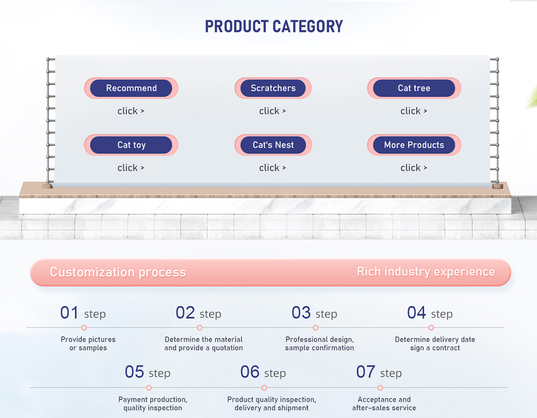537x418 pixels.
Task: Click the 04 step timeline dot
Action: (x=431, y=328)
